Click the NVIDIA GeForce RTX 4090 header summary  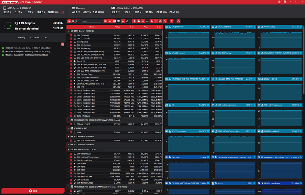point(145,11)
